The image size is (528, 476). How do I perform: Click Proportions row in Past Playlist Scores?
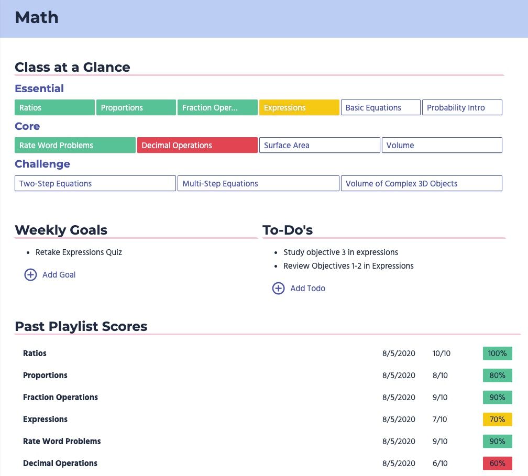(x=267, y=375)
